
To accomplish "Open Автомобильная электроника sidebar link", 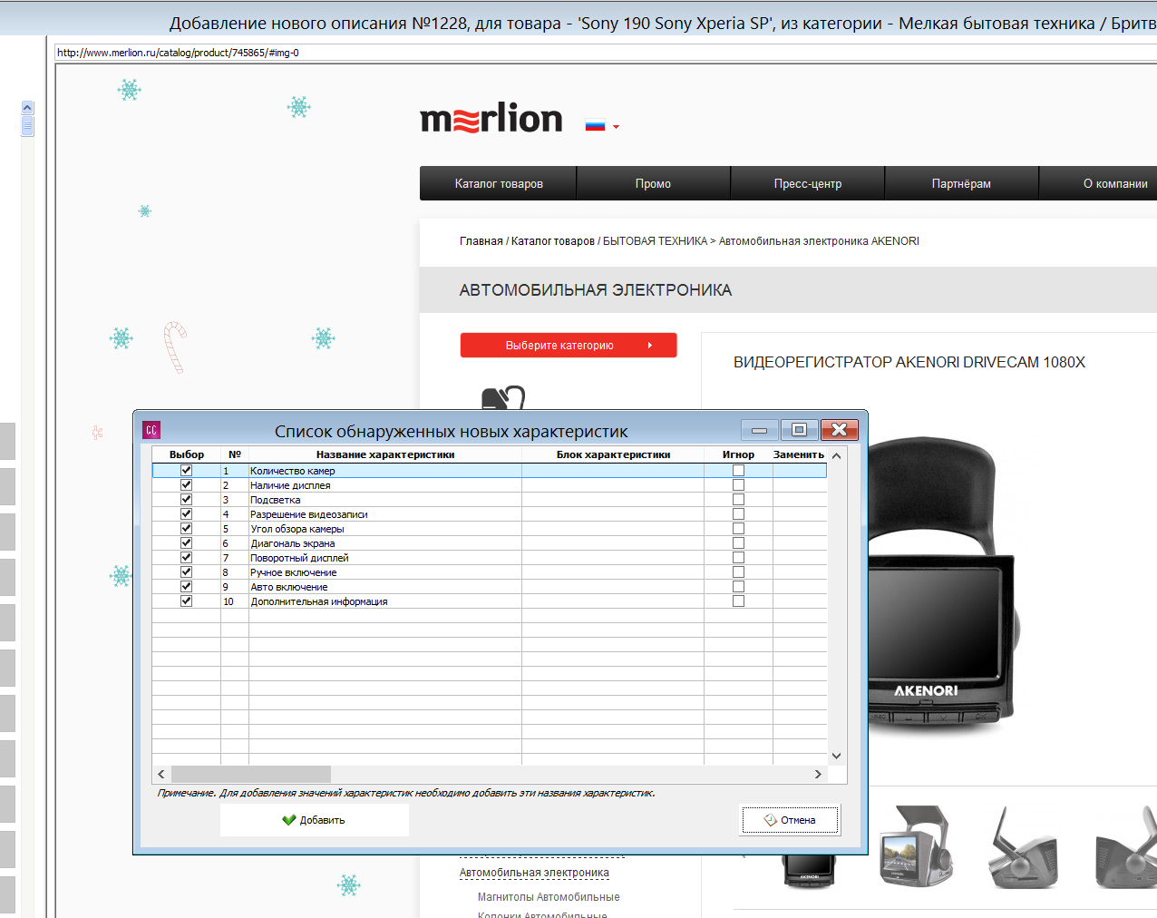I will pyautogui.click(x=534, y=873).
